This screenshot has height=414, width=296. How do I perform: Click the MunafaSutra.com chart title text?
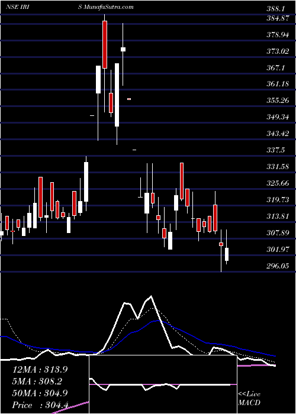pyautogui.click(x=108, y=7)
